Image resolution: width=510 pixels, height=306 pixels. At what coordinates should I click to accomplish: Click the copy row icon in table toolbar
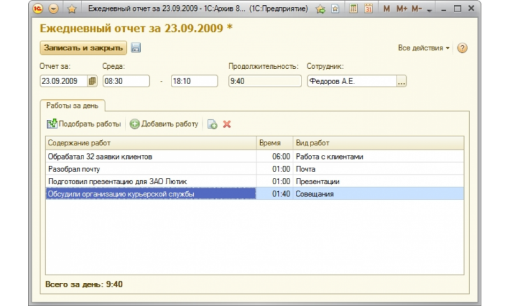pos(212,124)
